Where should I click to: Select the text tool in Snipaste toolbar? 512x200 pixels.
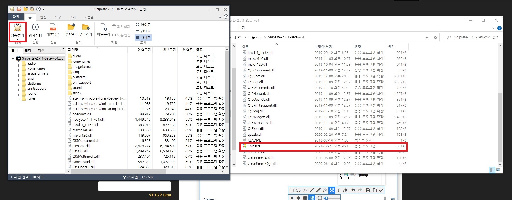coord(338,190)
